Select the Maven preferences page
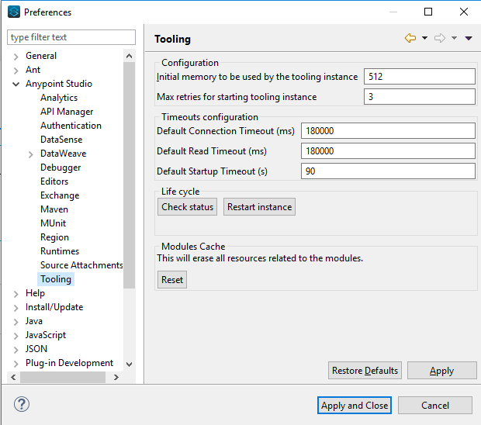481x425 pixels. coord(54,209)
